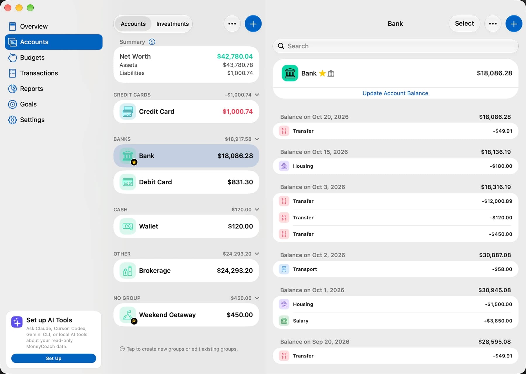This screenshot has height=374, width=526.
Task: Collapse the No Group chevron
Action: 257,298
